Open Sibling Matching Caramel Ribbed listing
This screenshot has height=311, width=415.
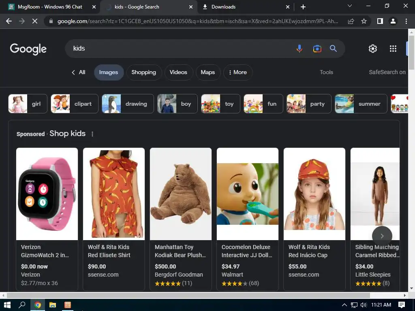[x=375, y=219]
